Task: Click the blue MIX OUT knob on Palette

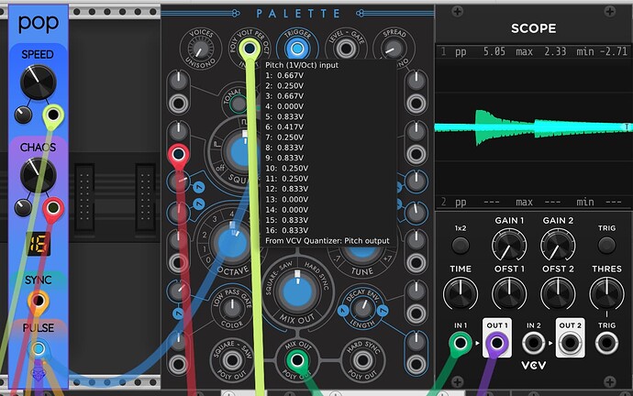Action: click(x=297, y=292)
